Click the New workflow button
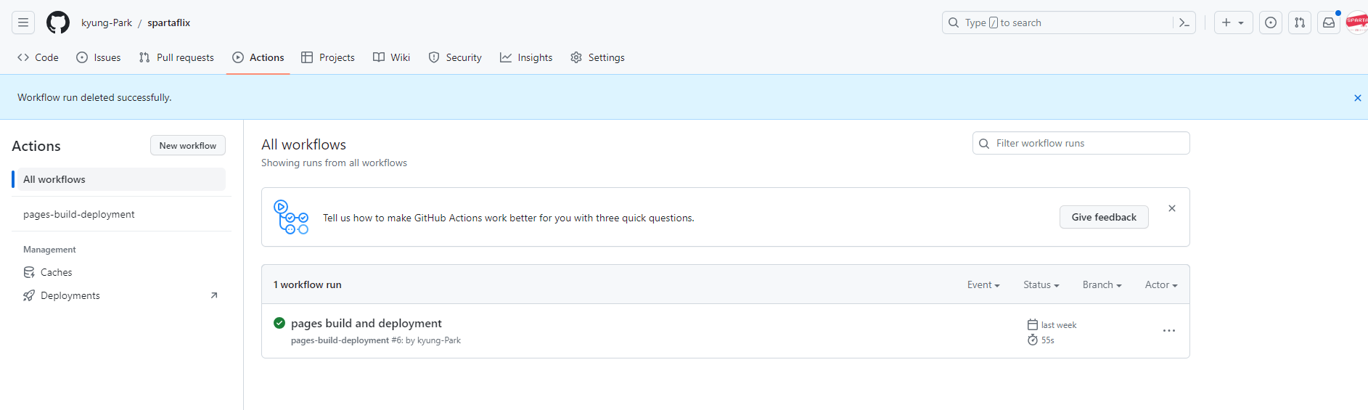 click(x=188, y=145)
